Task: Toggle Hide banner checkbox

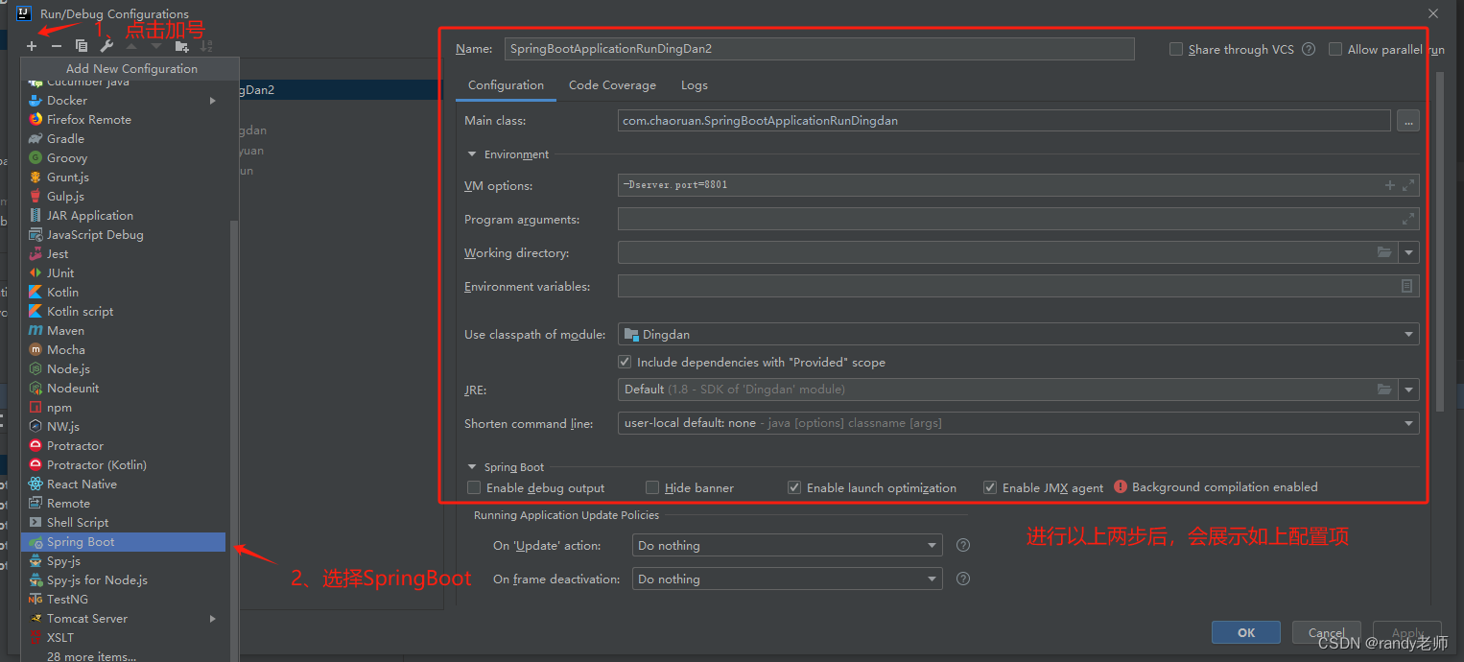Action: (x=652, y=487)
